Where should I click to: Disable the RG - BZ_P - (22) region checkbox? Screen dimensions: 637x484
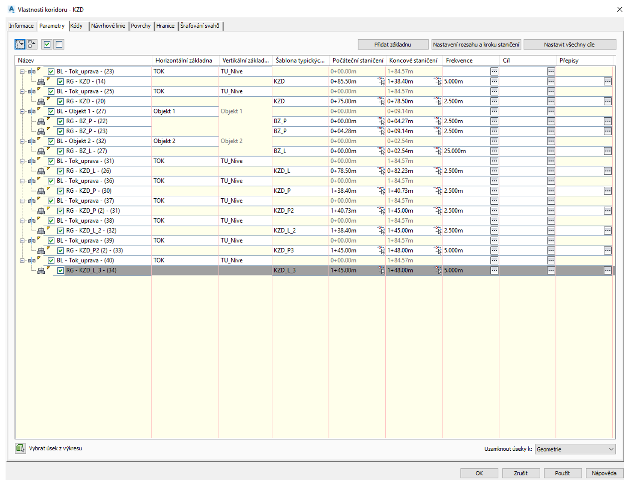[61, 122]
